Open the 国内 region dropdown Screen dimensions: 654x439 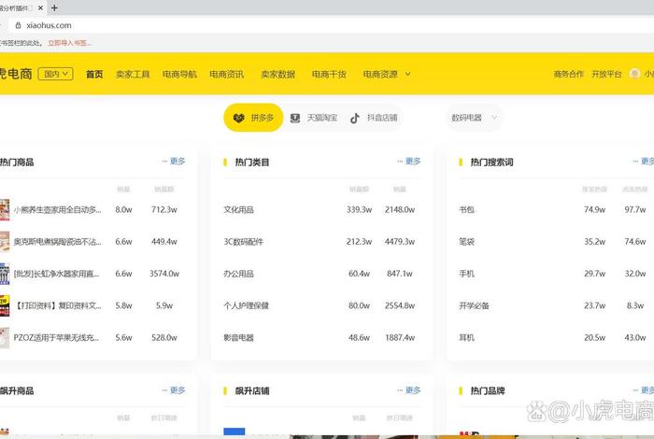pos(55,74)
